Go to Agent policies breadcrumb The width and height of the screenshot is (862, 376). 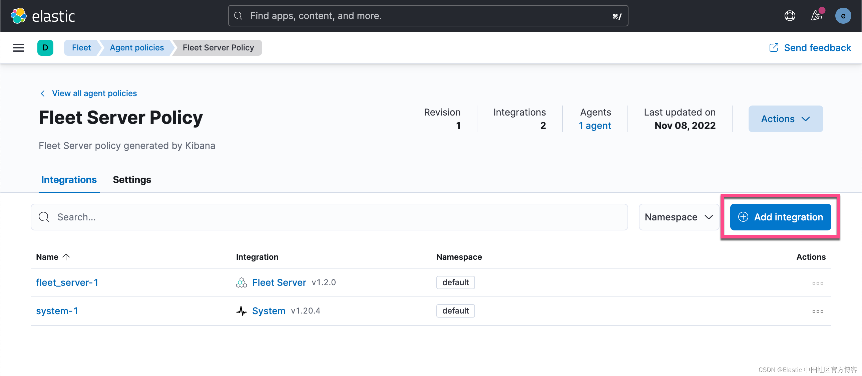pos(136,47)
